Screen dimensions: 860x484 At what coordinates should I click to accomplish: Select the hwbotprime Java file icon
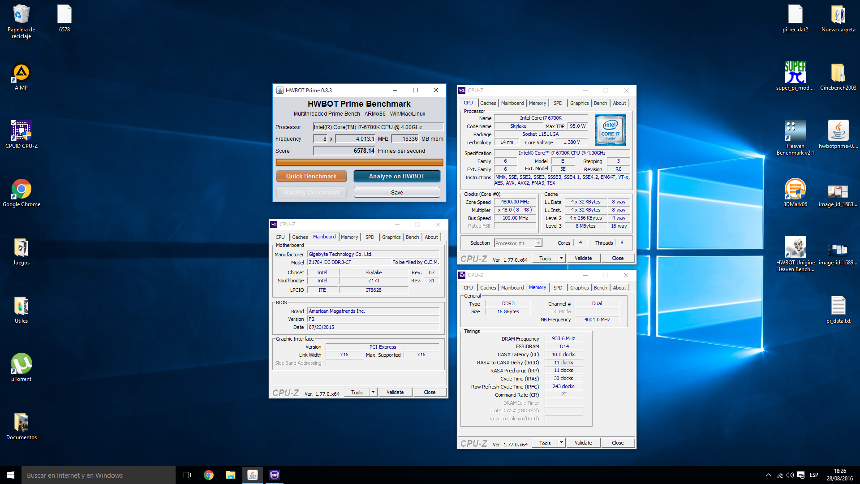pyautogui.click(x=838, y=134)
